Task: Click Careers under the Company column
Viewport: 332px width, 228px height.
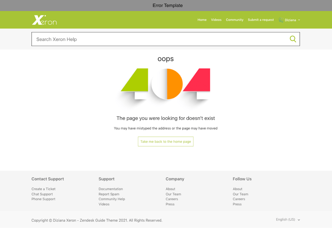Action: [172, 199]
